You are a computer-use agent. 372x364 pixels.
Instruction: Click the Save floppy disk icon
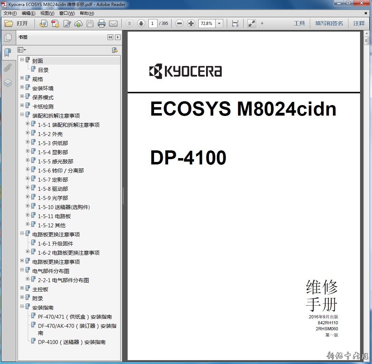pyautogui.click(x=90, y=24)
